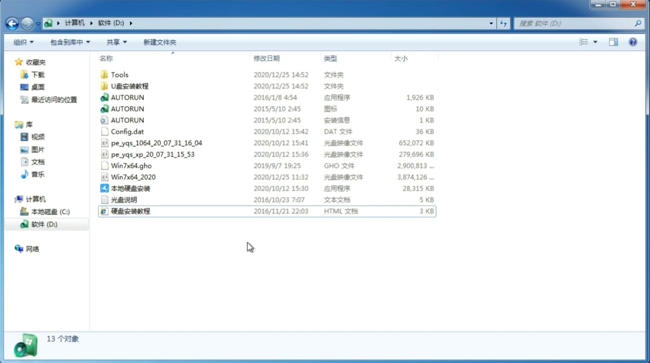Open pe_yqs_xp disc image file

coord(152,154)
